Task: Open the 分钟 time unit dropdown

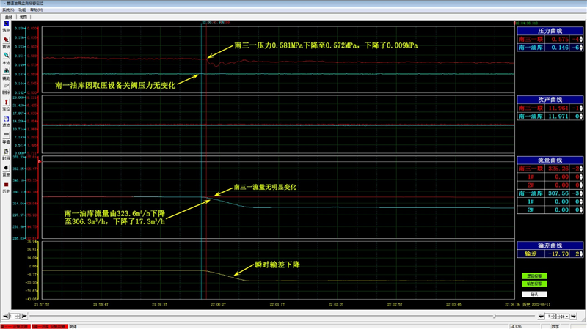Action: pos(564,317)
